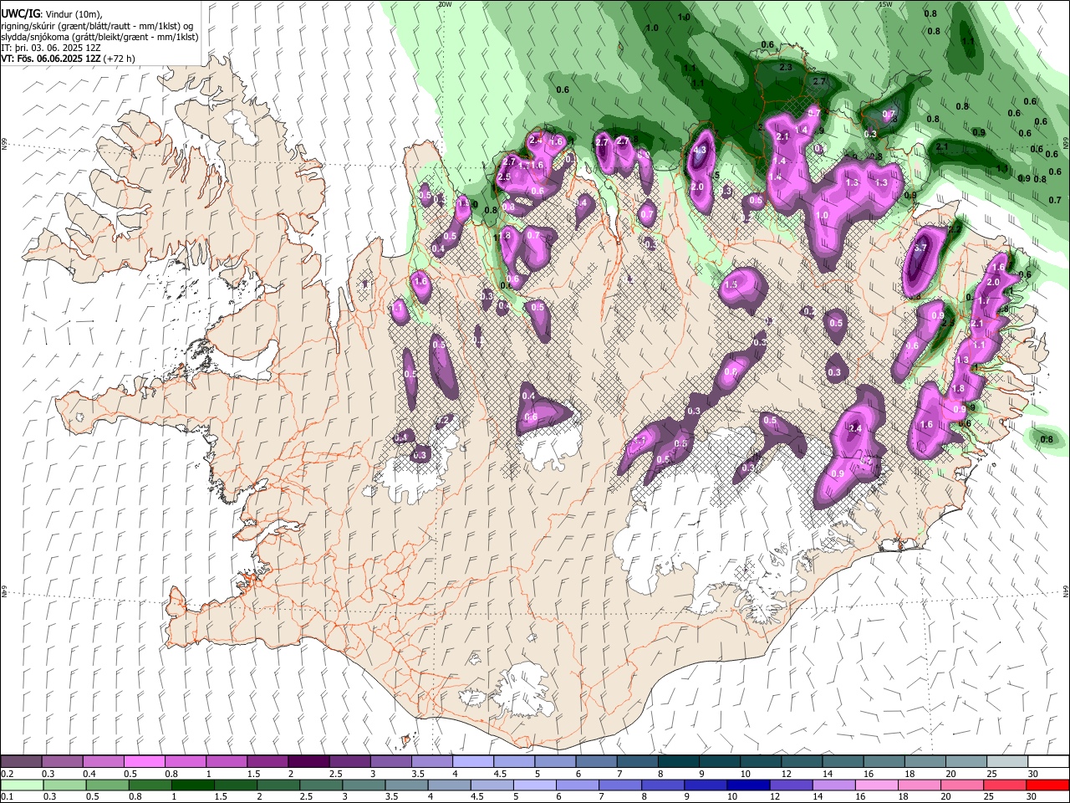Click the 'IT: þri. 03. 06. 2025 12Z' line
This screenshot has width=1070, height=803.
(50, 48)
